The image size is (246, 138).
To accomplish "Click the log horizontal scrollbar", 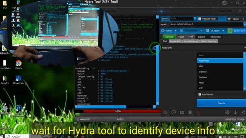I will (x=115, y=107).
